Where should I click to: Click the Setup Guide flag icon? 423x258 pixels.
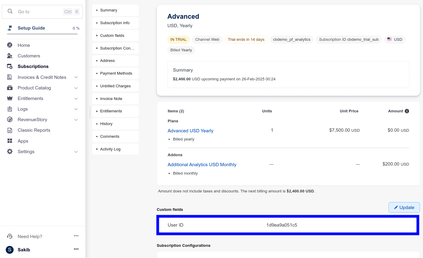tap(10, 28)
